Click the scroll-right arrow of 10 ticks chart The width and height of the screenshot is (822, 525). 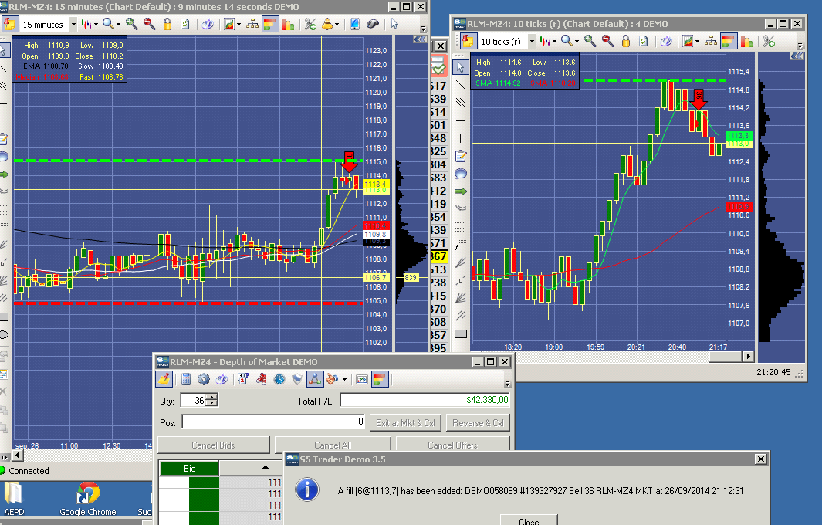pyautogui.click(x=748, y=356)
